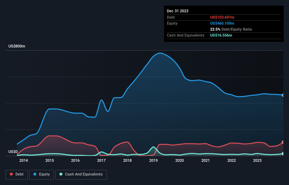Click the 2014 x-axis label

coord(24,160)
